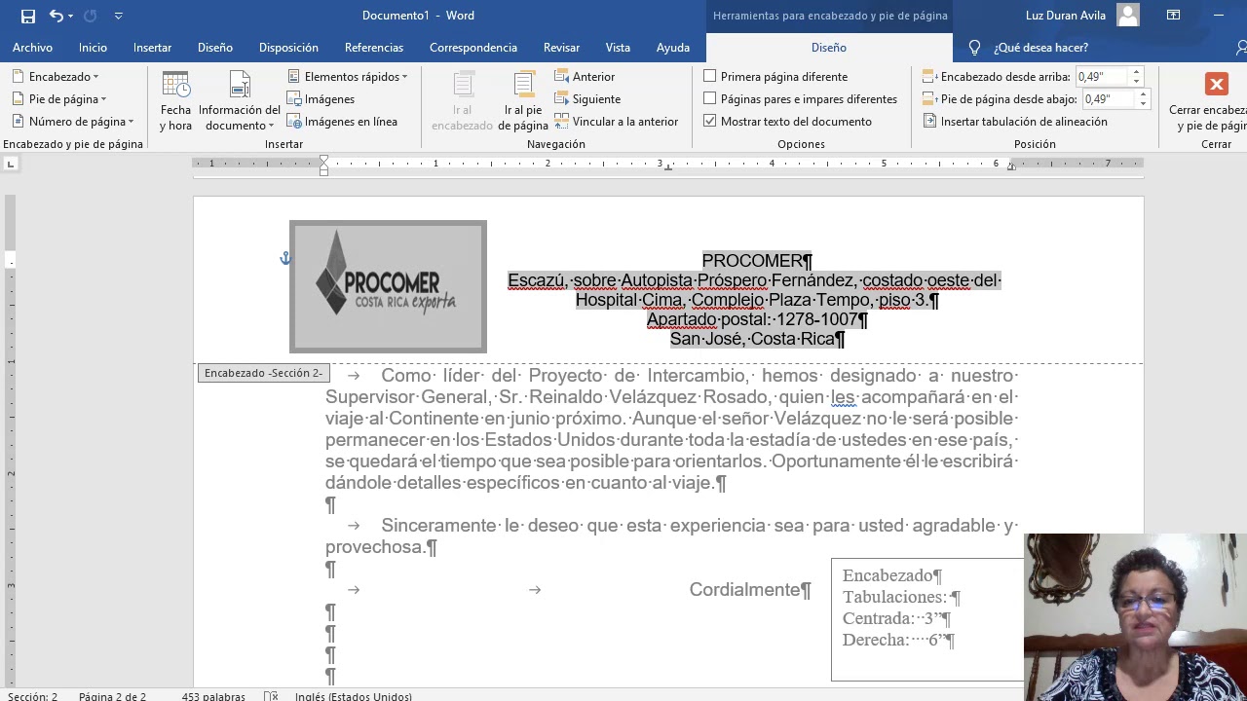Click the ¿Qué desea hacer? search box
1247x701 pixels.
tap(1040, 48)
